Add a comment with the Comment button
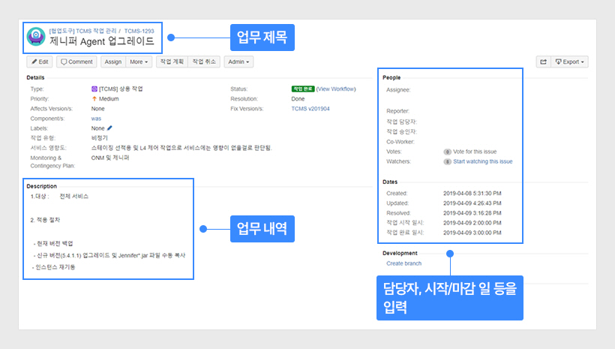Screen dimensions: 615x349 (76, 62)
